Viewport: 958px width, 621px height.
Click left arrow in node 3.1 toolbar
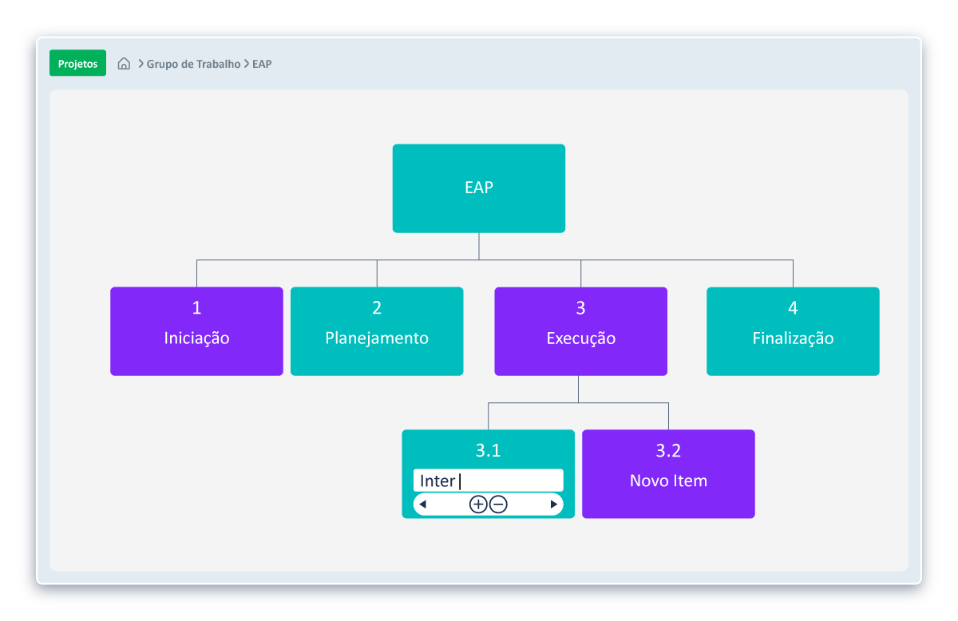[x=423, y=504]
